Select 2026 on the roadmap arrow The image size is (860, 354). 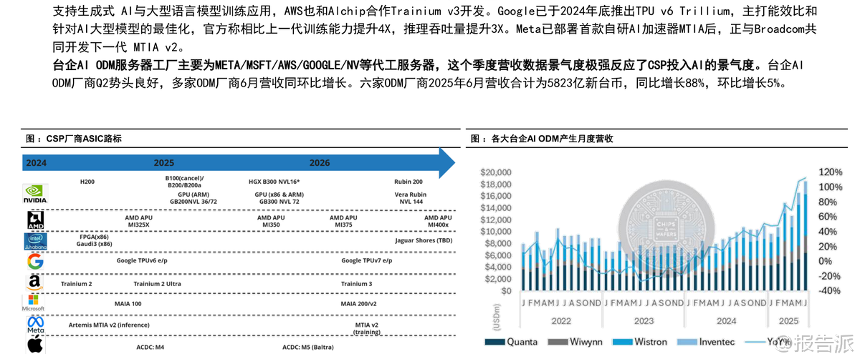320,163
